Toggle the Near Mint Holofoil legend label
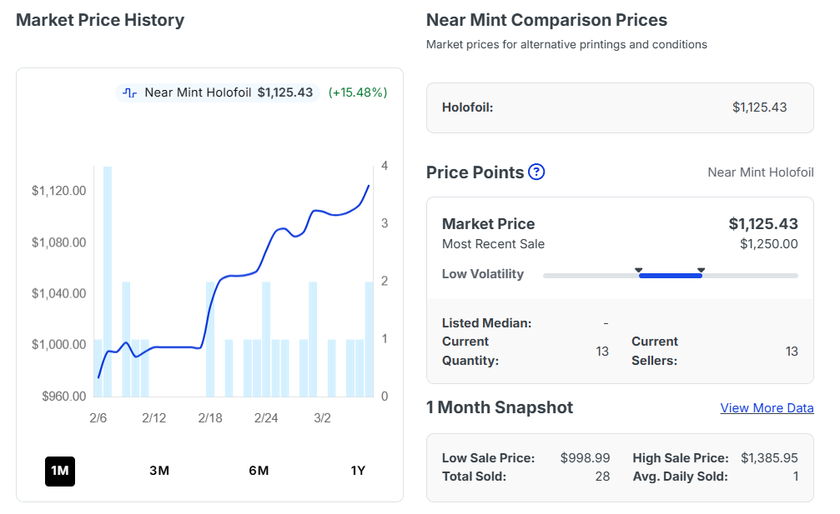The width and height of the screenshot is (840, 514). coord(198,92)
